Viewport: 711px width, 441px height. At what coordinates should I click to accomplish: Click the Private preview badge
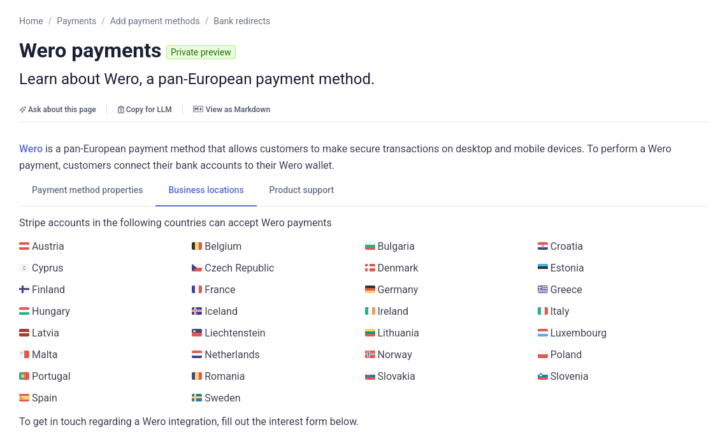[x=201, y=52]
